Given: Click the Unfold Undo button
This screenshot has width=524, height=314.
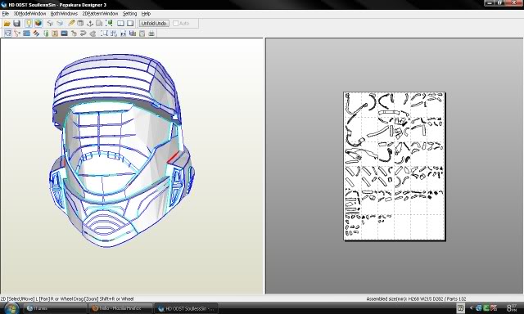Looking at the screenshot, I should pos(154,24).
